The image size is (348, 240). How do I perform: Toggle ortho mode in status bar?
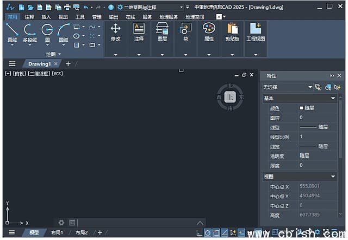click(x=200, y=232)
